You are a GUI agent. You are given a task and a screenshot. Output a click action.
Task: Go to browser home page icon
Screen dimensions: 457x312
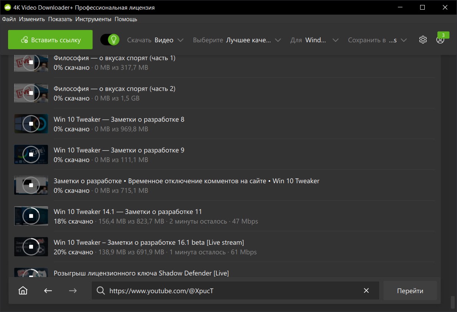[23, 290]
